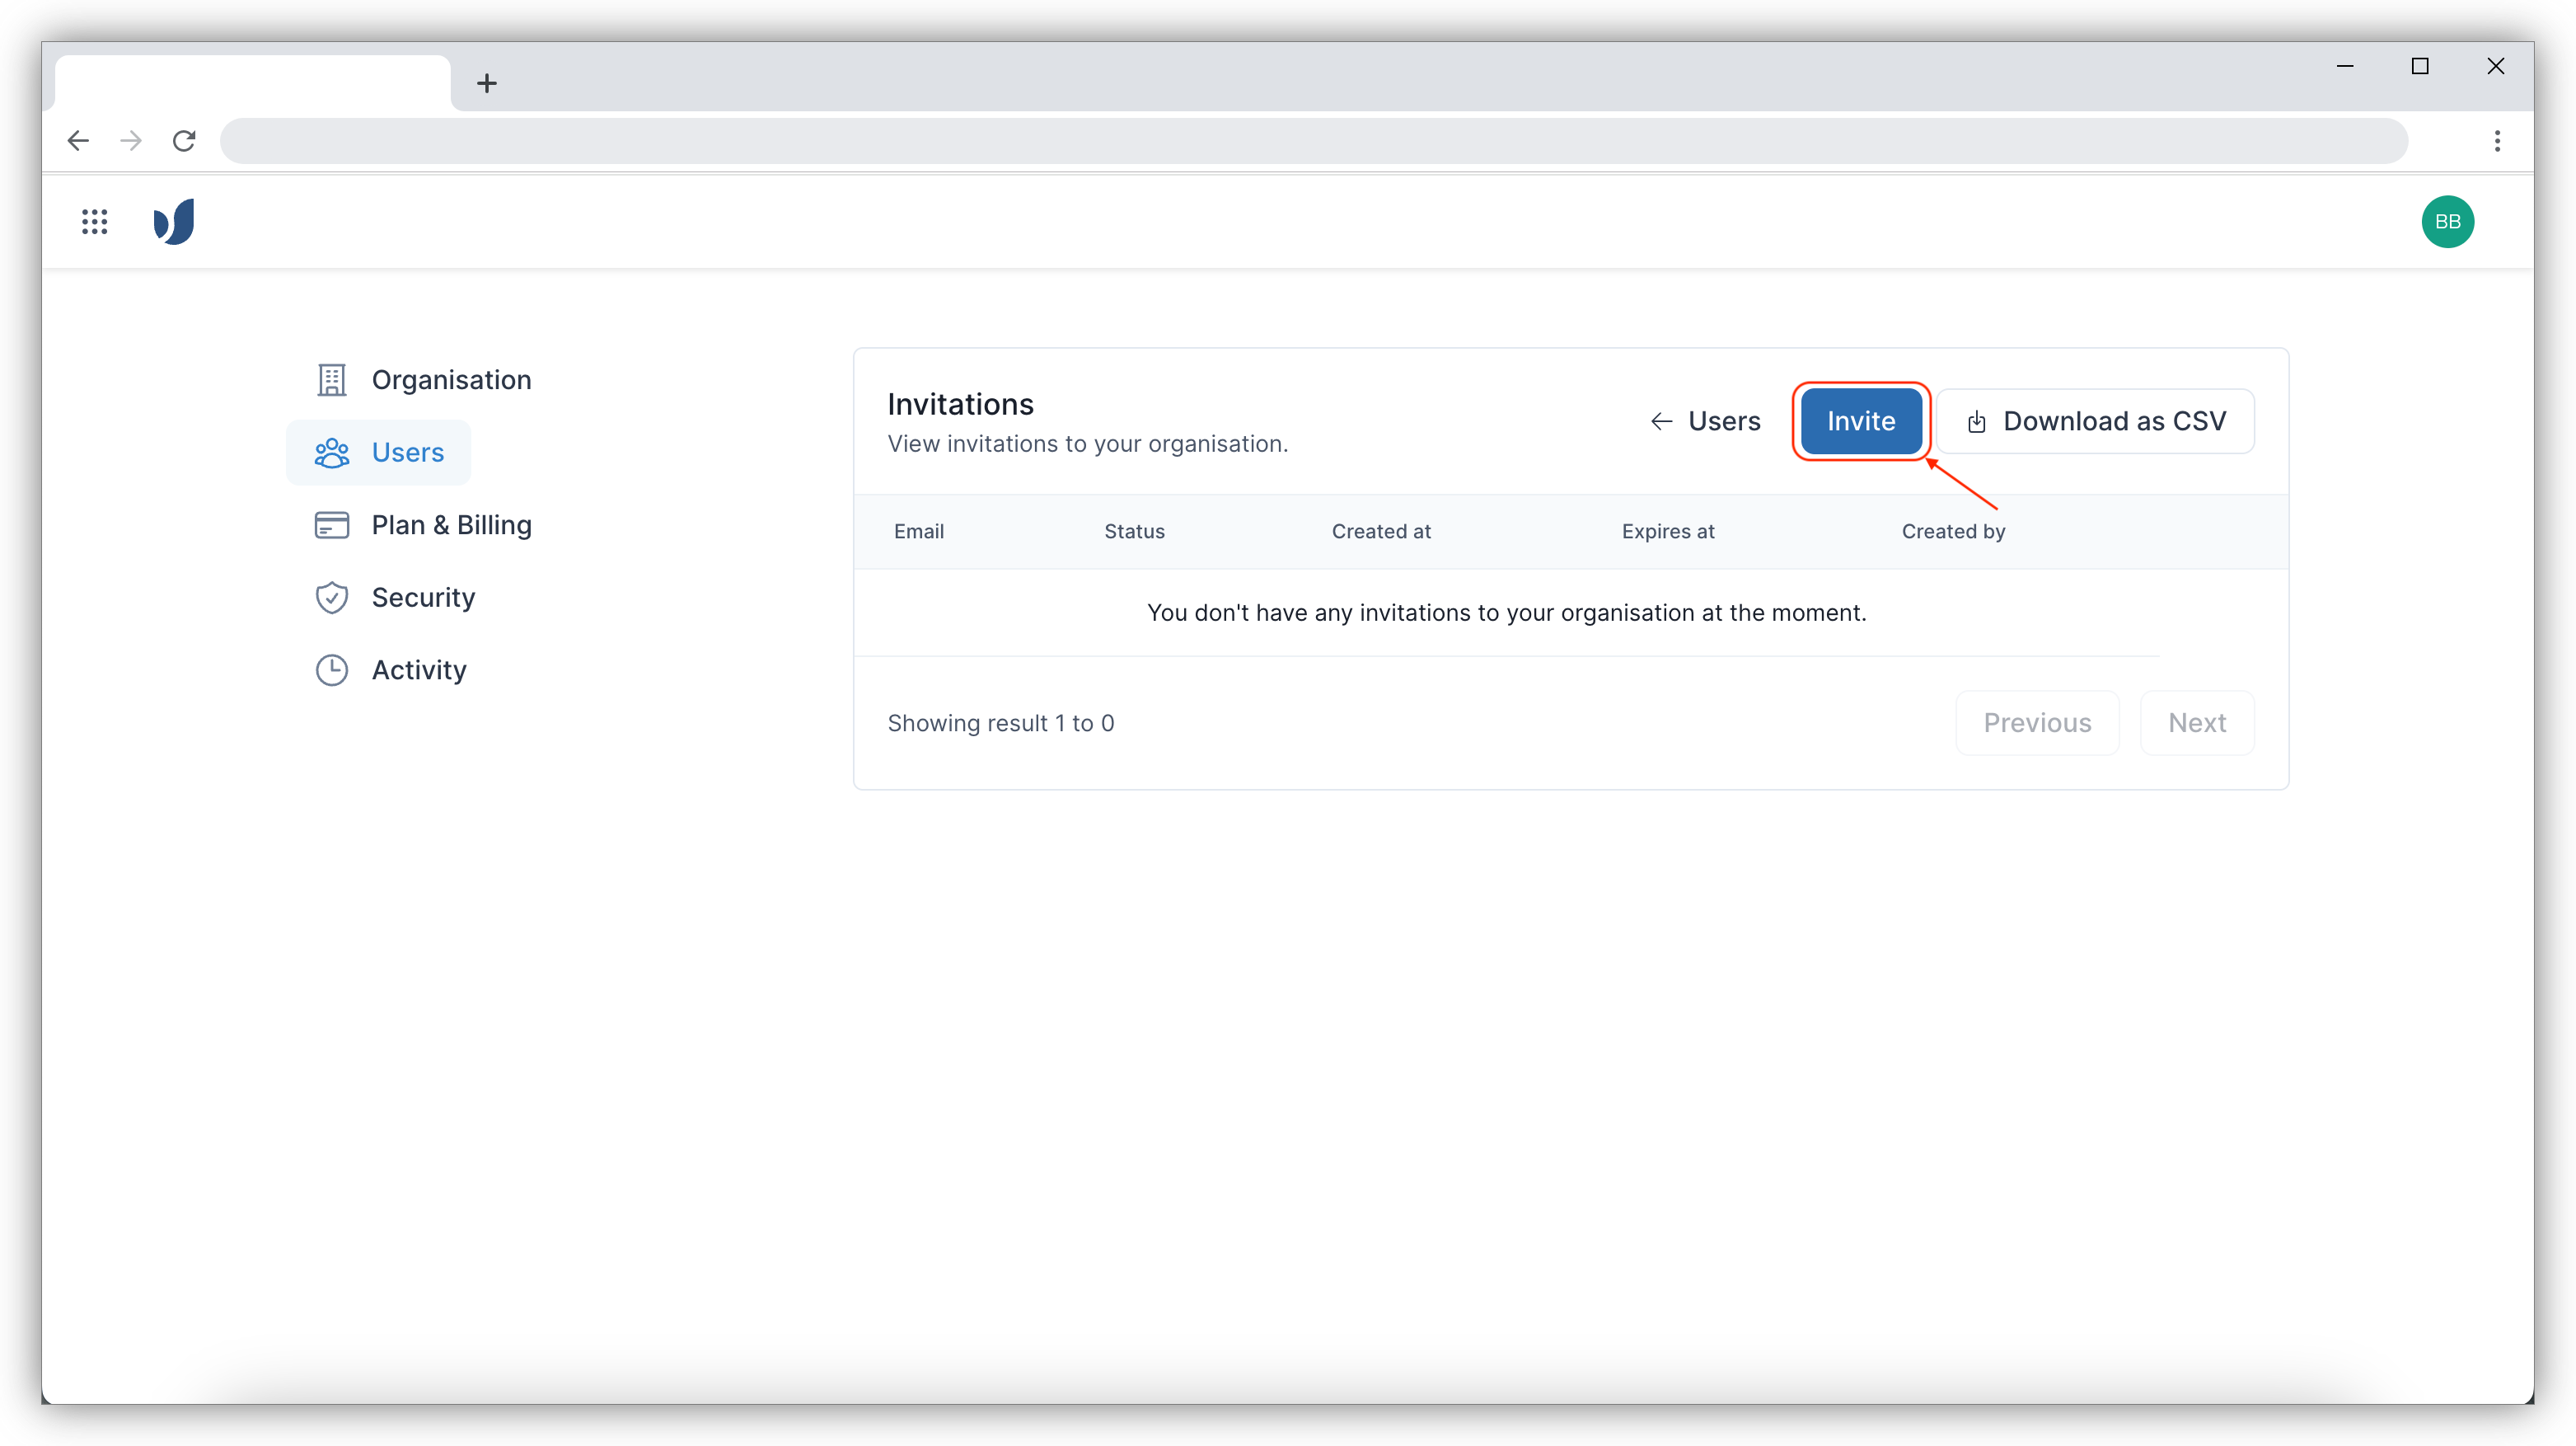Click the Previous pagination button
Viewport: 2576px width, 1446px height.
pos(2037,722)
